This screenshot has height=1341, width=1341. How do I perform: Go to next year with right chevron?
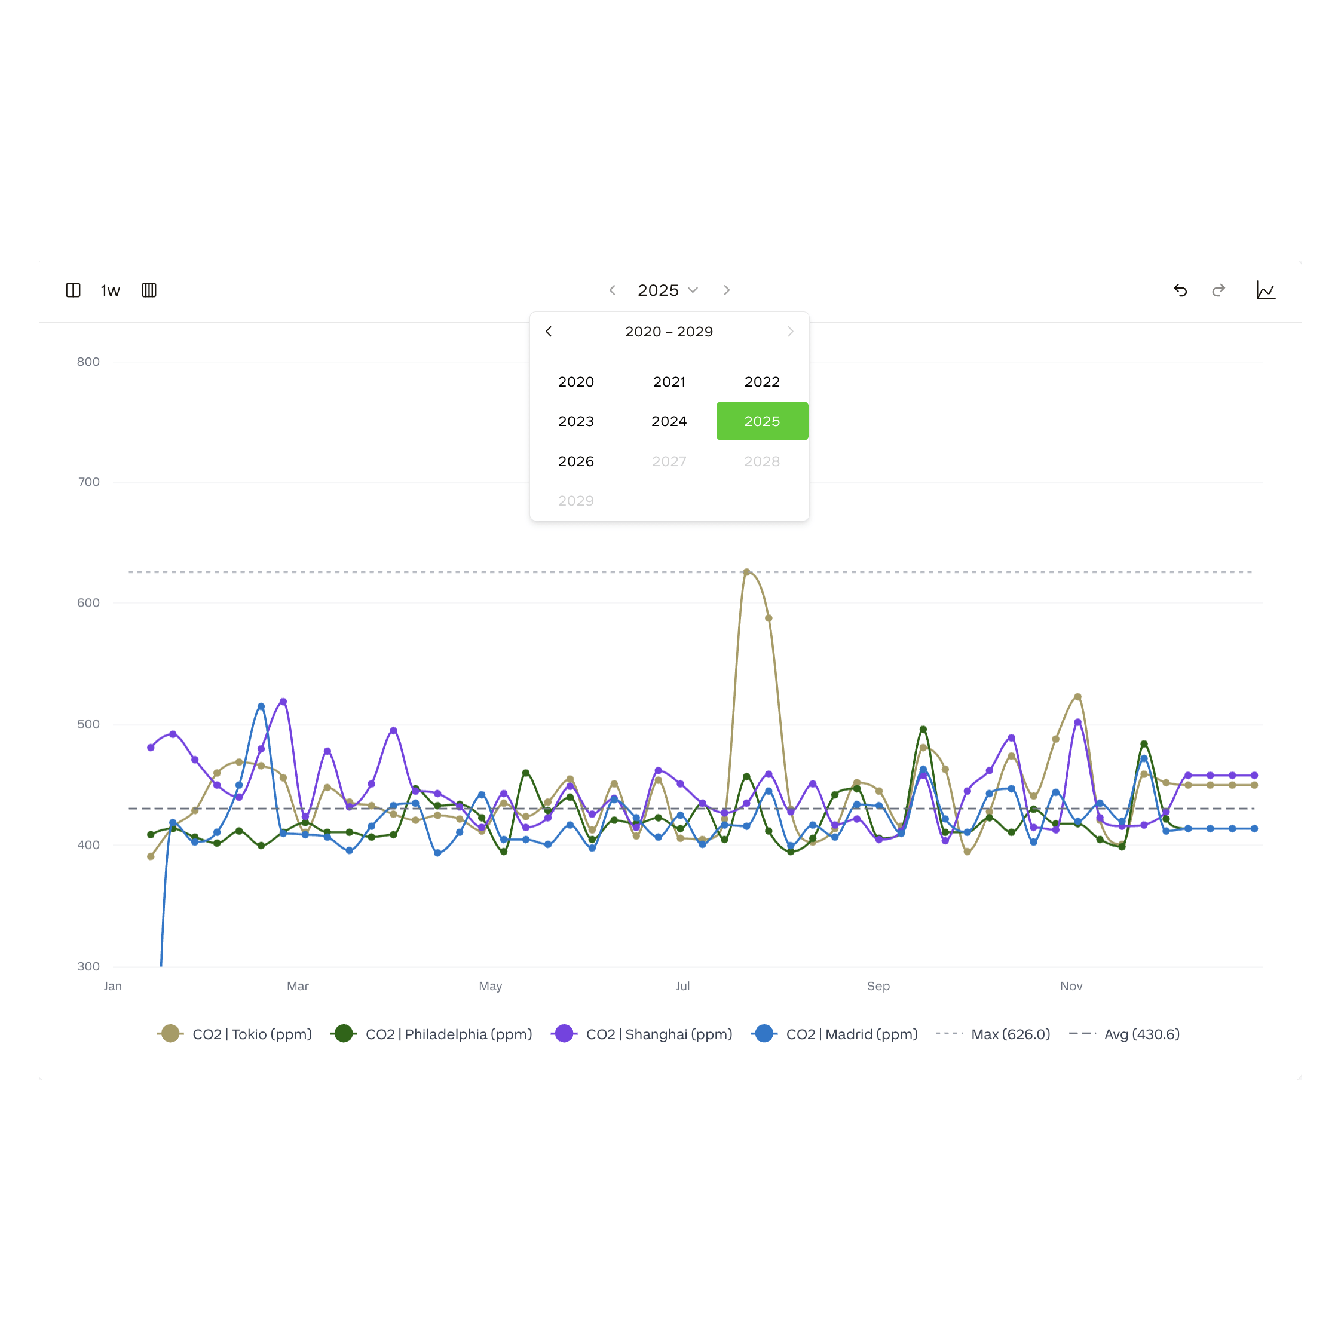click(727, 290)
